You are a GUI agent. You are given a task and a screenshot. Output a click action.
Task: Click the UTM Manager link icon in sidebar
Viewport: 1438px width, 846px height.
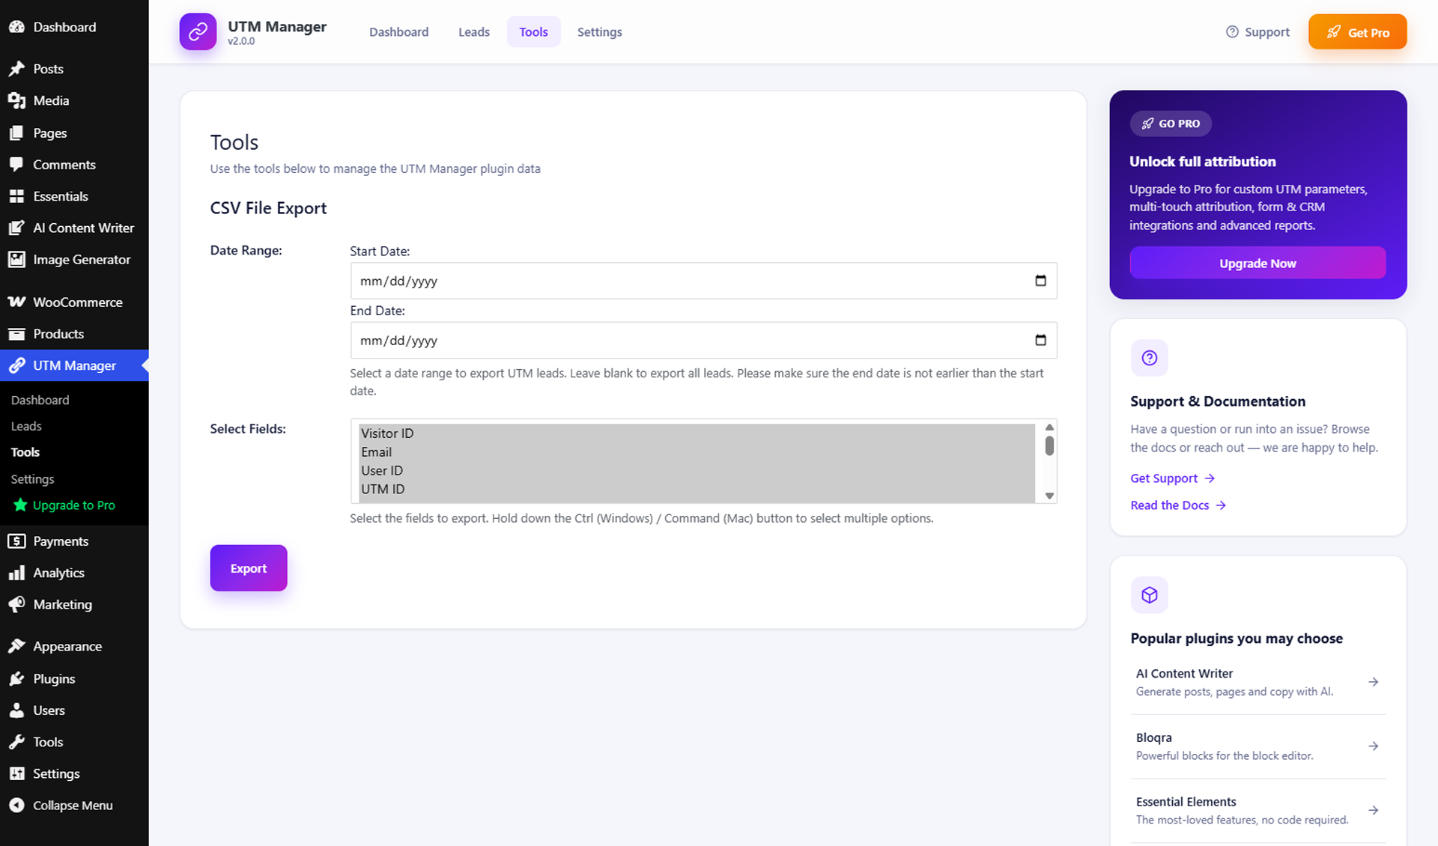(16, 365)
